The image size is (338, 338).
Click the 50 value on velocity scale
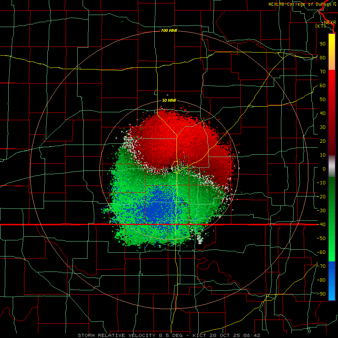point(323,100)
